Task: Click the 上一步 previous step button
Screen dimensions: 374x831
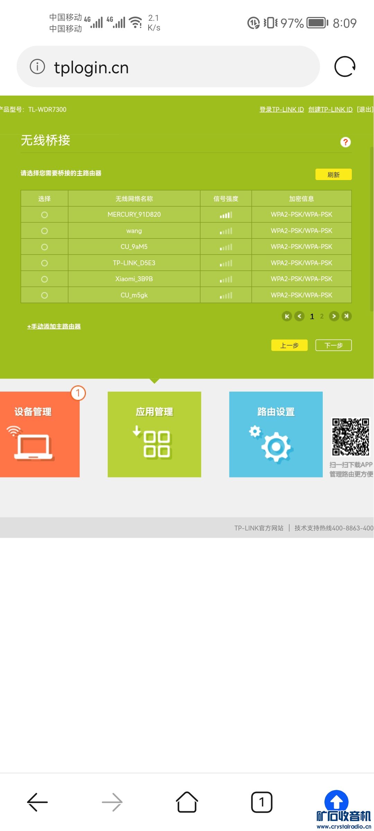Action: (290, 345)
